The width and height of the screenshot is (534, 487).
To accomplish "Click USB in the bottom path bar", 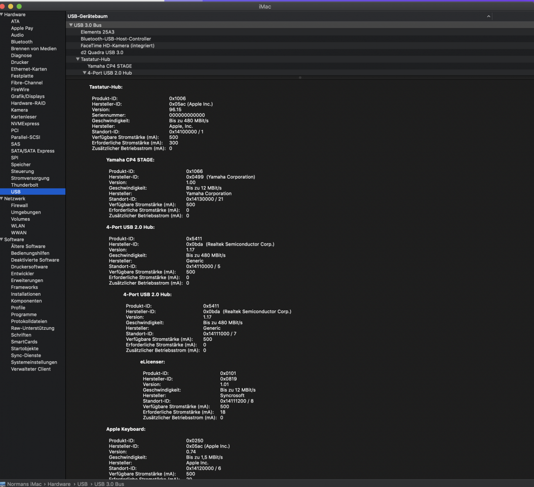I will tap(82, 484).
